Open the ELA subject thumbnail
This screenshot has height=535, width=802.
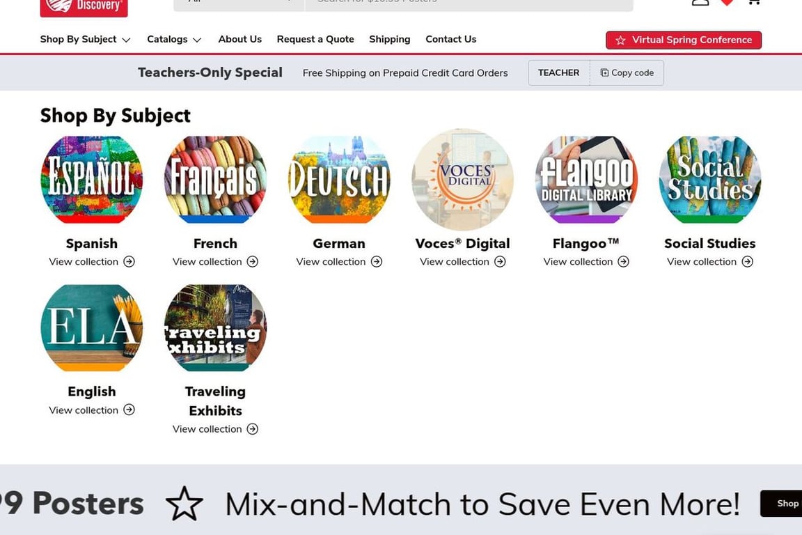click(x=92, y=328)
